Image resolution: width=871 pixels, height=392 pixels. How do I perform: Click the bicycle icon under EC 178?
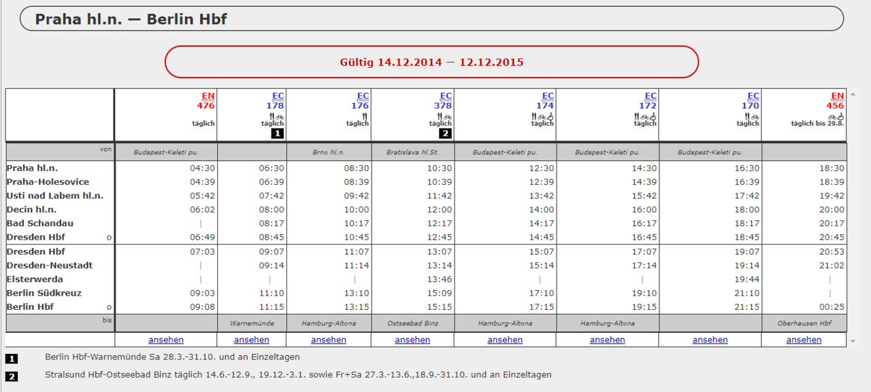click(x=280, y=116)
